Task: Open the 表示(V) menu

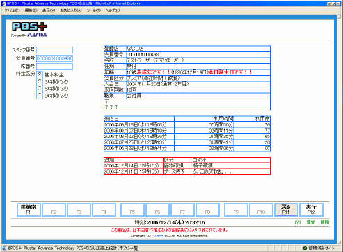Action: tap(49, 10)
